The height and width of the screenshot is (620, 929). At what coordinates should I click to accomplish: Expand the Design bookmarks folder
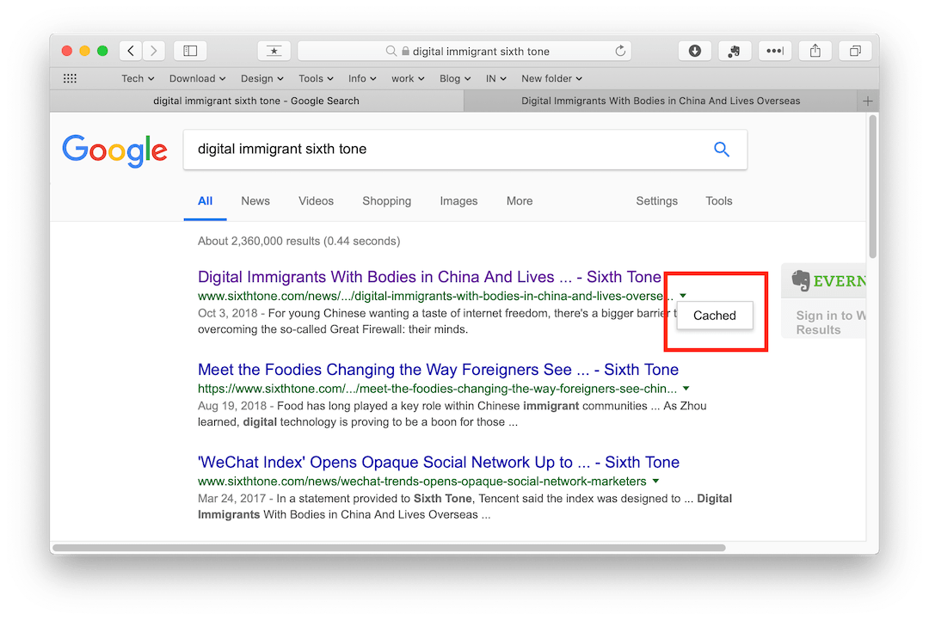click(261, 78)
